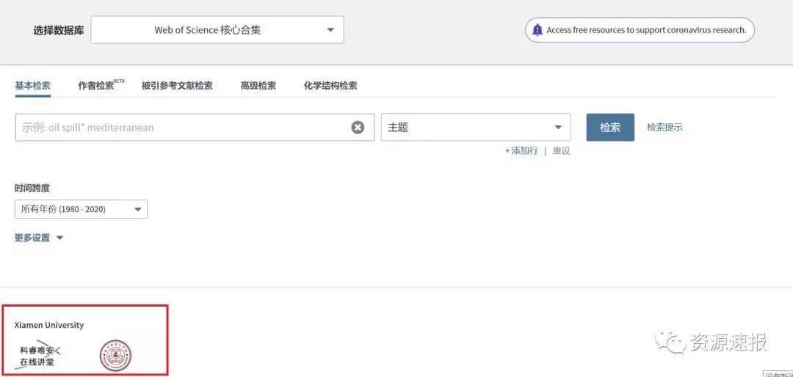Select the 化学结构检索 tab
The width and height of the screenshot is (793, 377).
pyautogui.click(x=330, y=86)
